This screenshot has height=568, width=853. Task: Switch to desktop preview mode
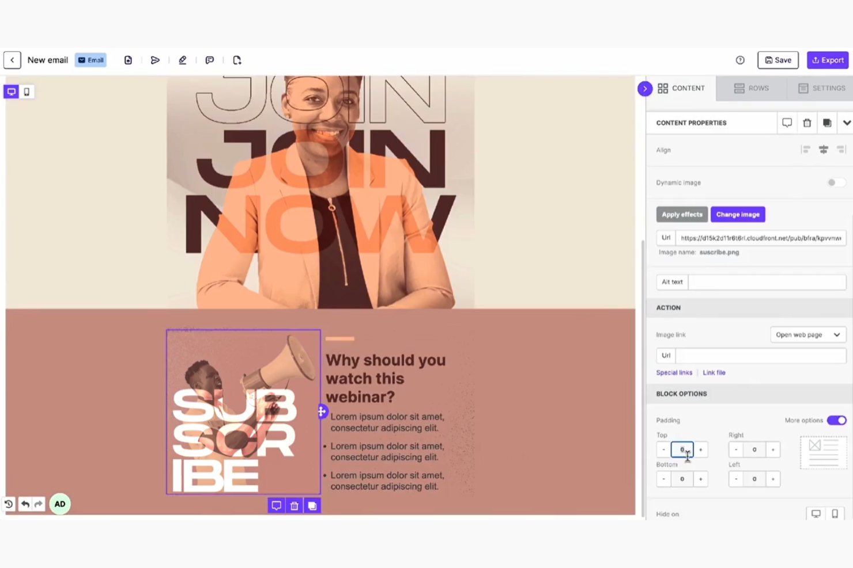pyautogui.click(x=10, y=92)
